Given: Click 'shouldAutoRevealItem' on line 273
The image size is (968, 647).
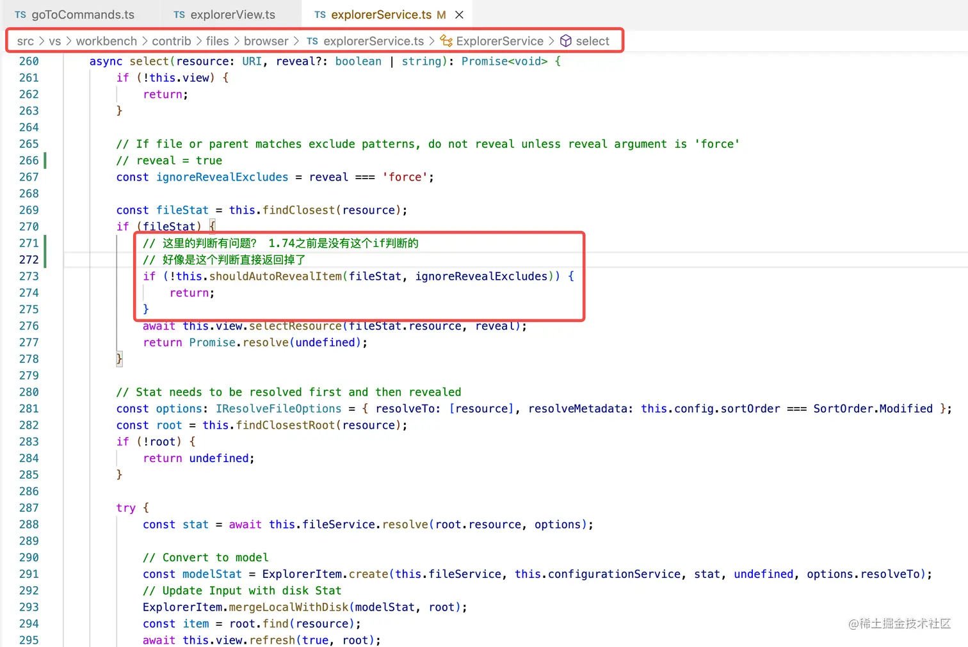Looking at the screenshot, I should [275, 276].
